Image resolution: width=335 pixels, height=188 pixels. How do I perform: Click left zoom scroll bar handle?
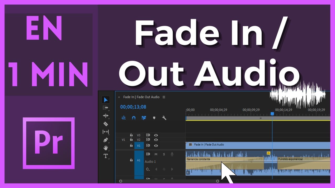coord(120,181)
